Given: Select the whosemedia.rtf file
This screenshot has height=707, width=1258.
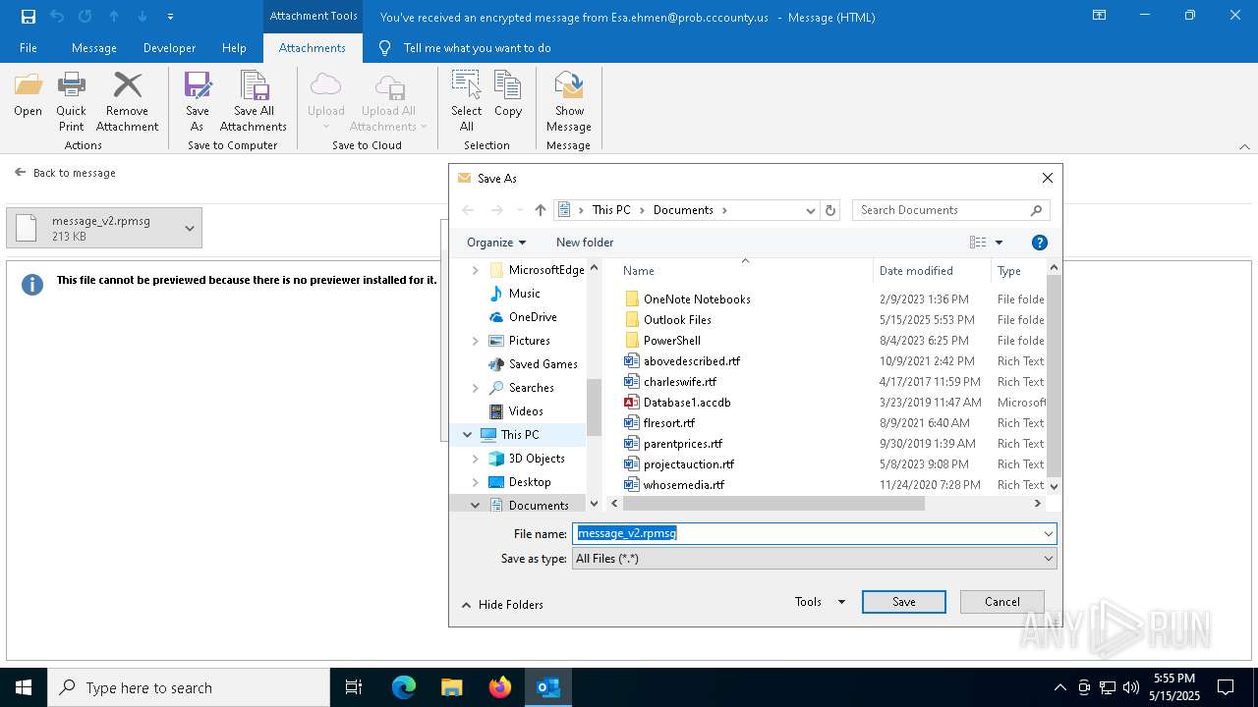Looking at the screenshot, I should pos(684,485).
